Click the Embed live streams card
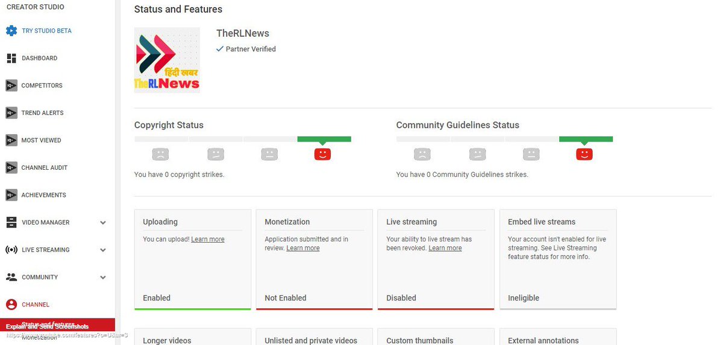Image resolution: width=723 pixels, height=345 pixels. pos(558,260)
